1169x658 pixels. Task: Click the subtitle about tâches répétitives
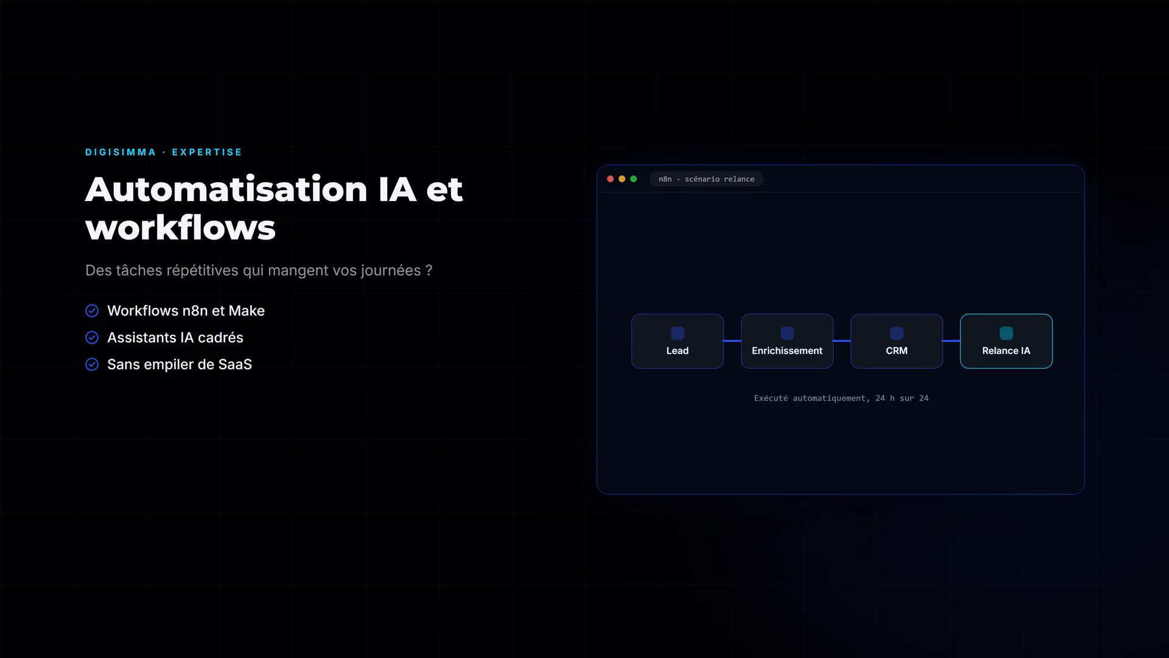259,271
